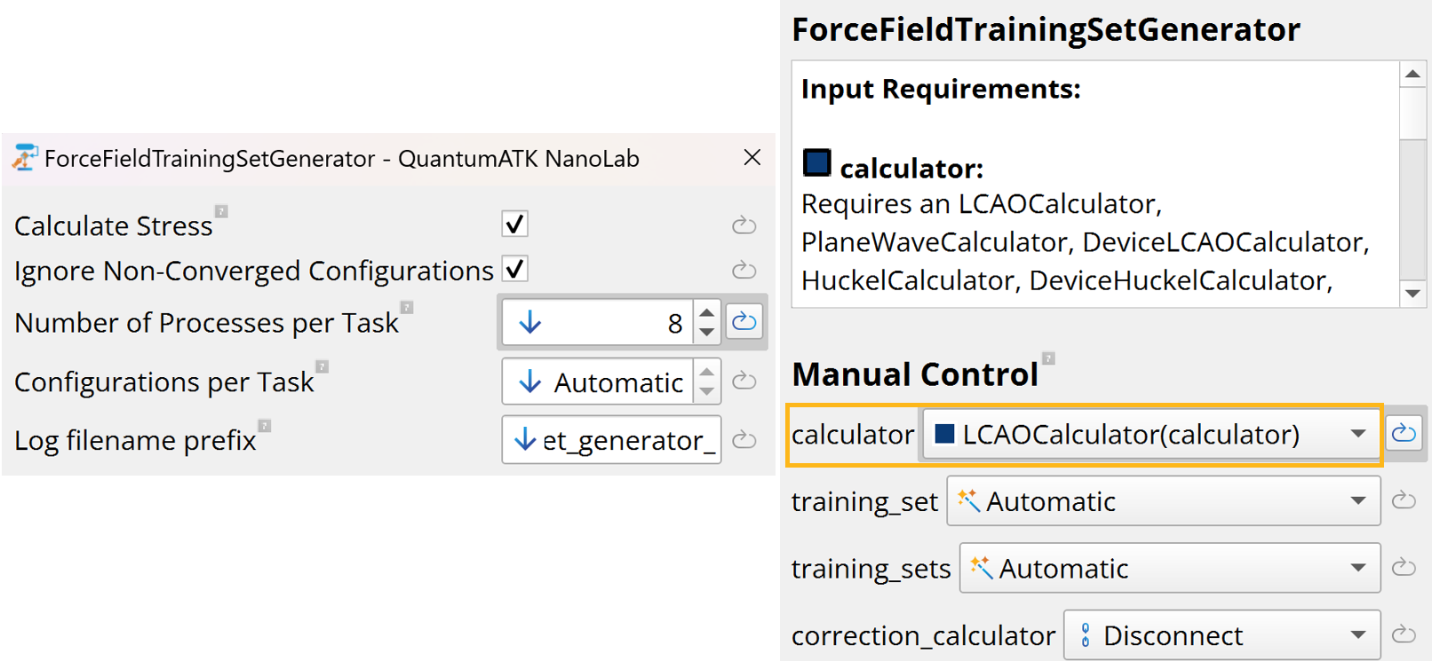
Task: Open the training_sets Automatic dropdown
Action: tap(1169, 568)
